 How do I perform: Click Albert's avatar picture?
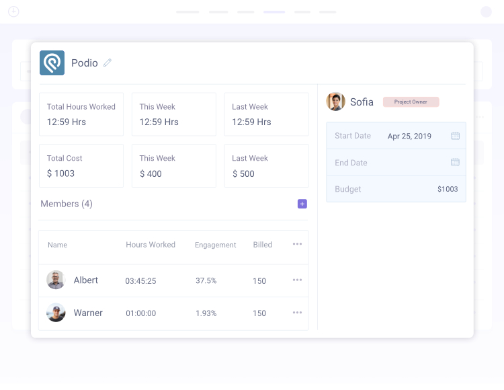point(56,280)
